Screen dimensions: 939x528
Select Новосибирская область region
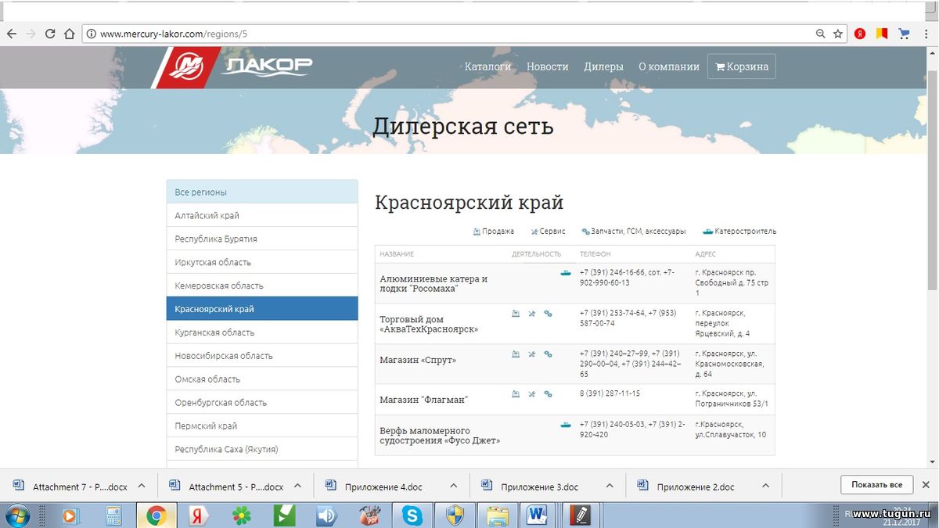[x=262, y=356]
